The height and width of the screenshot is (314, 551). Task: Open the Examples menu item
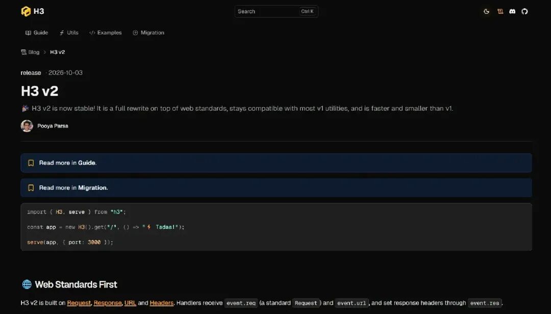coord(106,33)
